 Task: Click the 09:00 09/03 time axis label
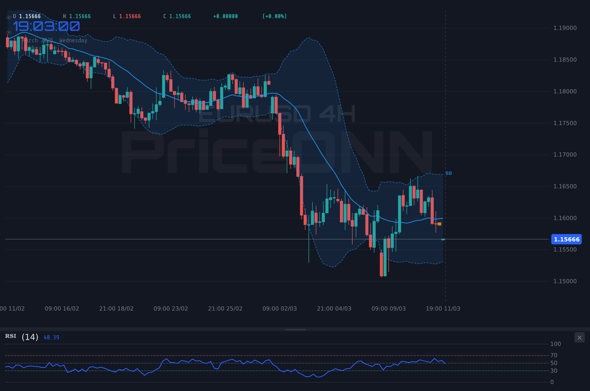click(389, 308)
